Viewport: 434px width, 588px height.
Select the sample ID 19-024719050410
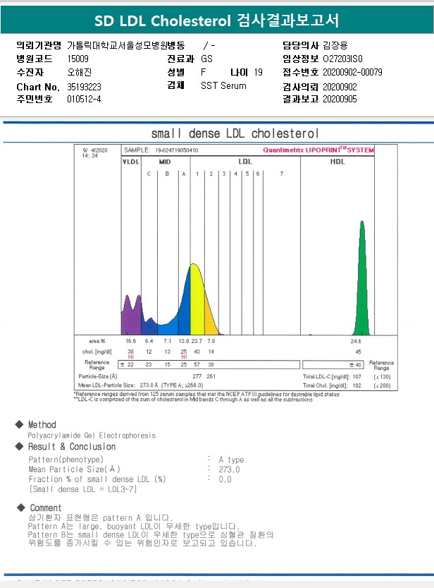pos(177,150)
